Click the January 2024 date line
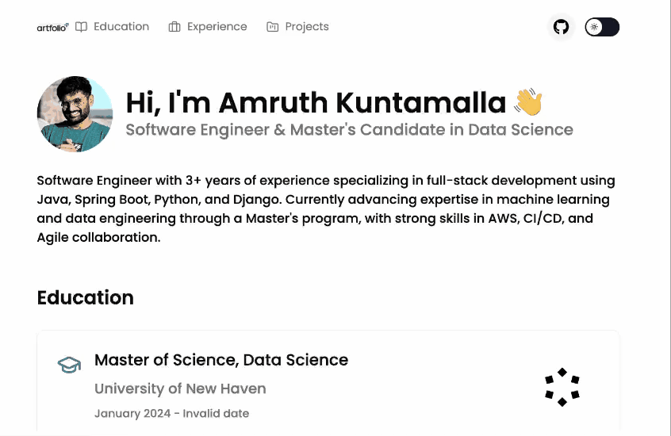The image size is (671, 436). pos(171,413)
